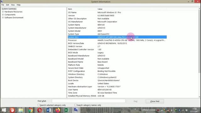Select Installed Physical Memory (RAM) row

point(117,96)
